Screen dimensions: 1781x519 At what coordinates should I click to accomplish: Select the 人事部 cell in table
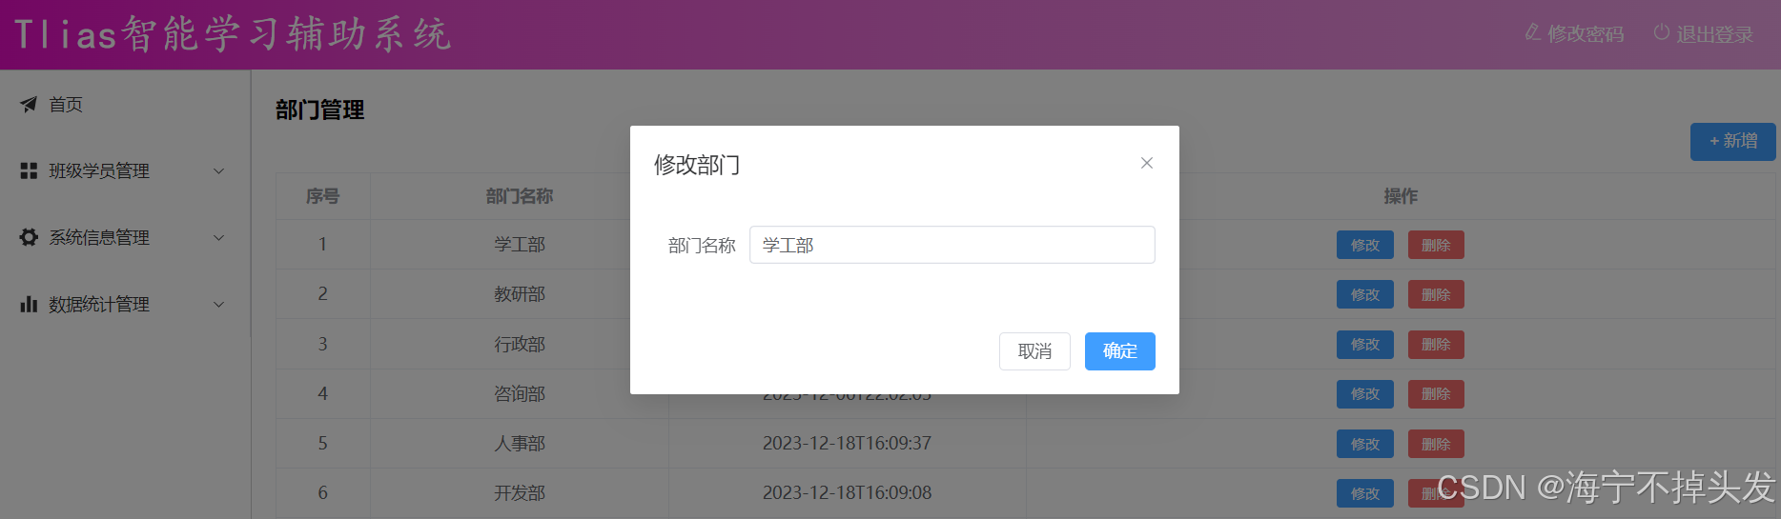(x=520, y=444)
